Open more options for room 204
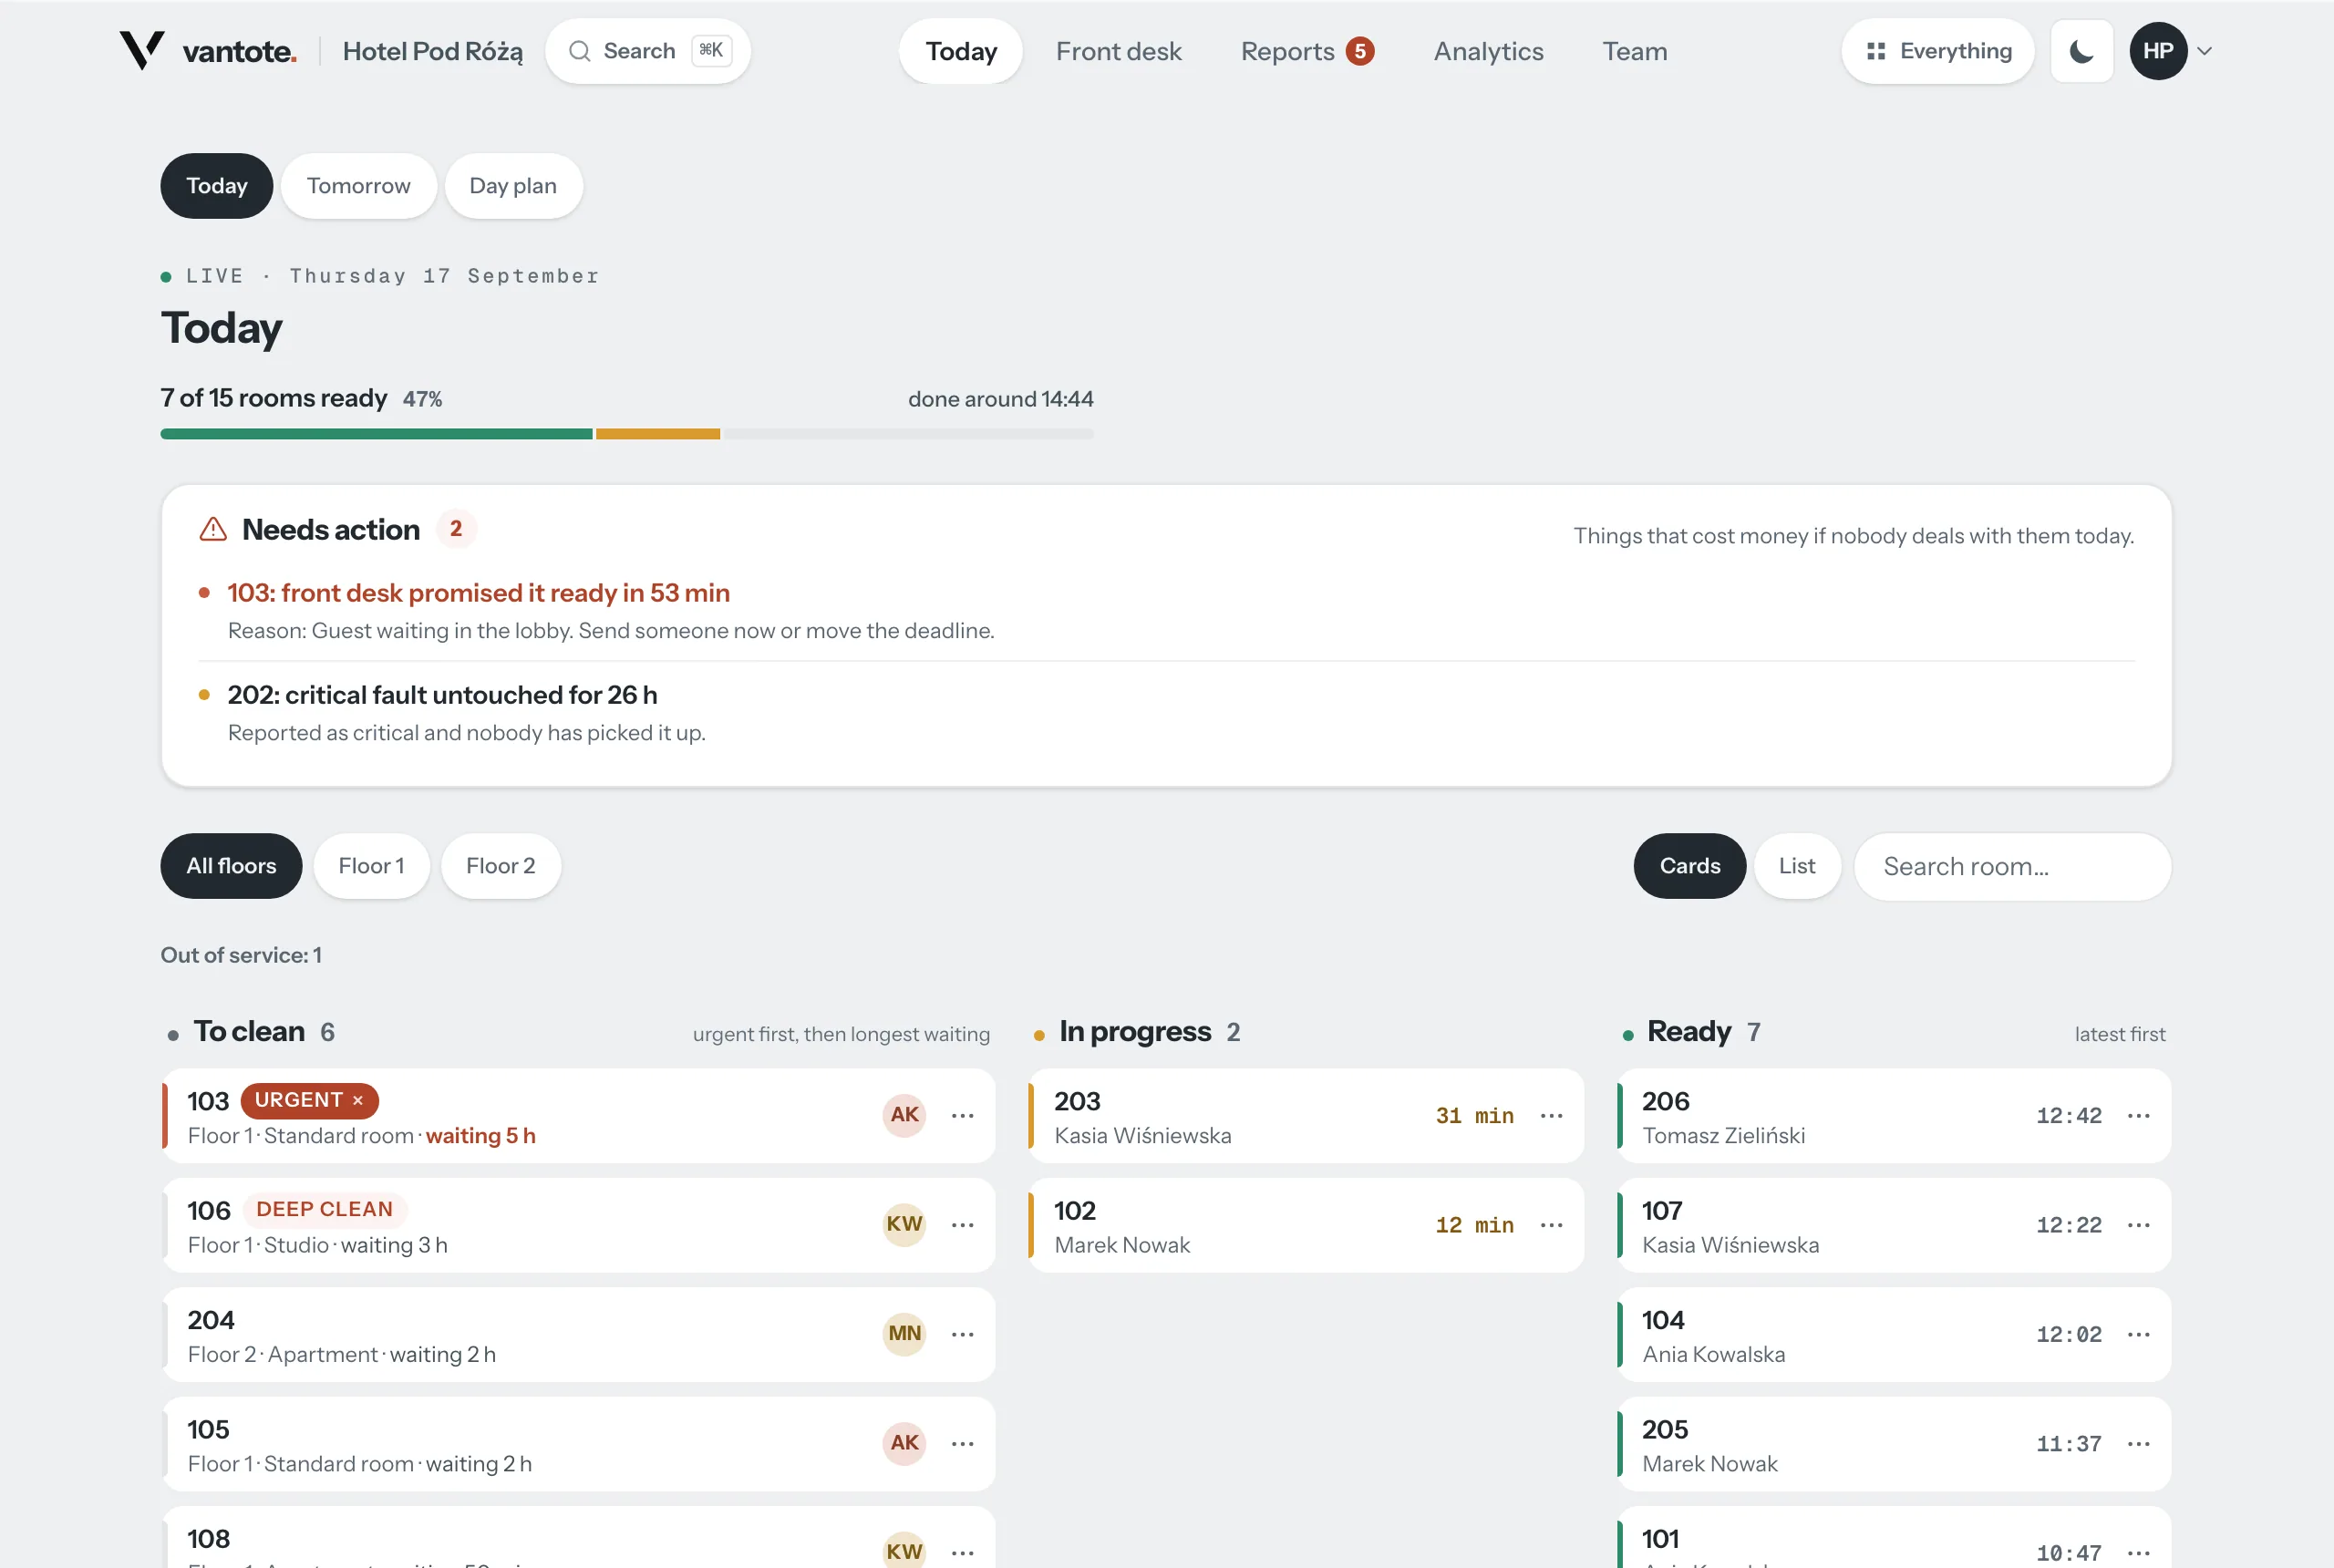This screenshot has width=2334, height=1568. [962, 1335]
